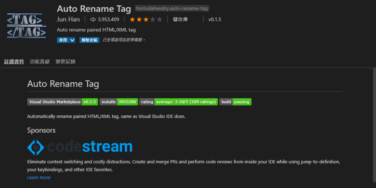The image size is (376, 188).
Task: Click the Visual Studio Marketplace v0.1.5 badge
Action: [x=62, y=102]
